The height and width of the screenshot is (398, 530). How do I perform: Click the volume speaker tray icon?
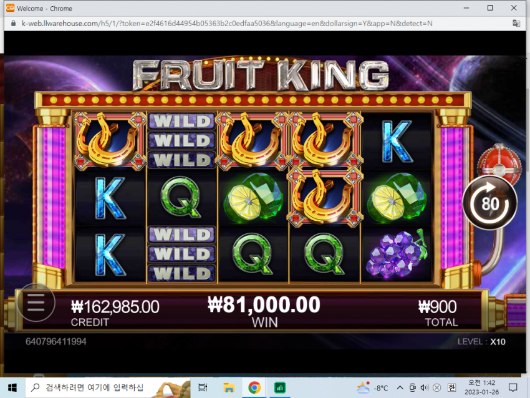pyautogui.click(x=424, y=387)
